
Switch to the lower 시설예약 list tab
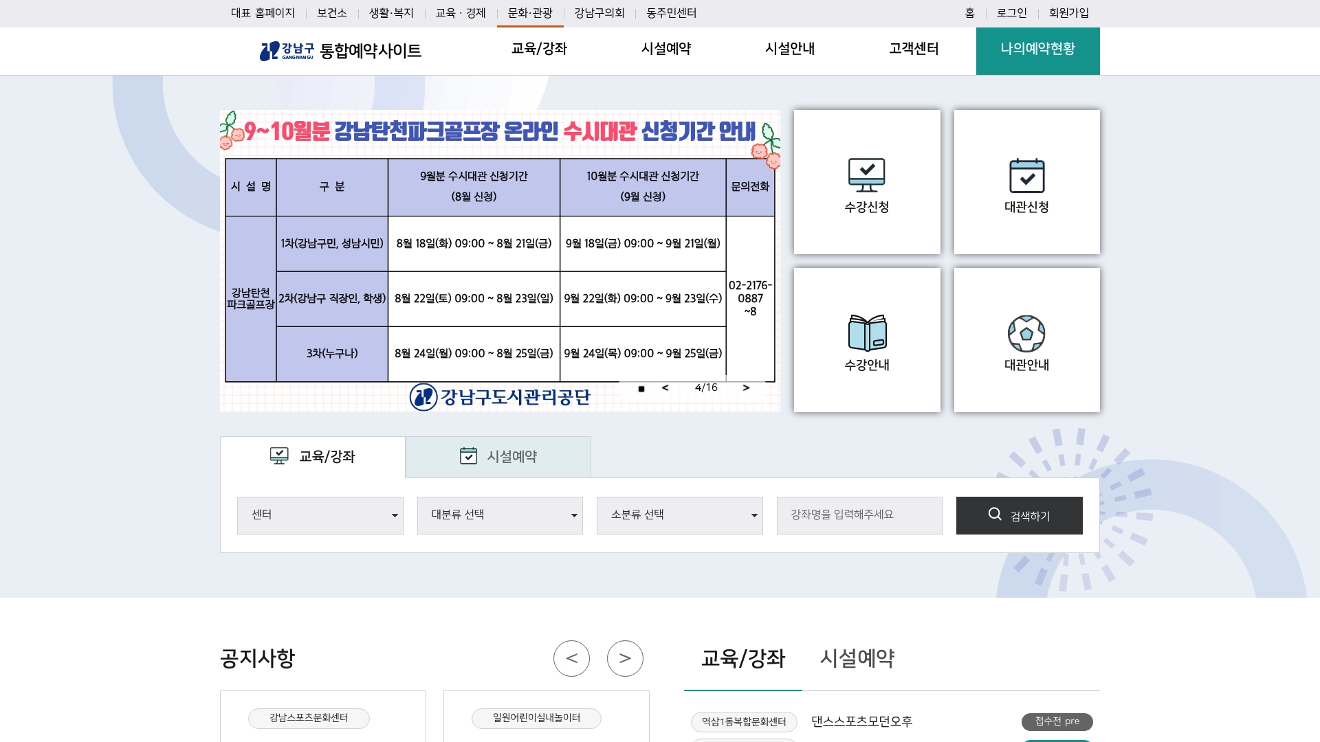[857, 658]
